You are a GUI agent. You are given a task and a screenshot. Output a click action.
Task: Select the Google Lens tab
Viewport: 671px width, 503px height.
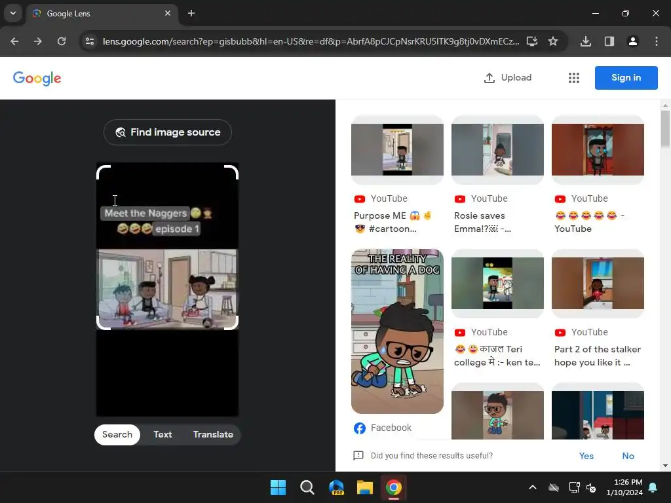pyautogui.click(x=102, y=13)
